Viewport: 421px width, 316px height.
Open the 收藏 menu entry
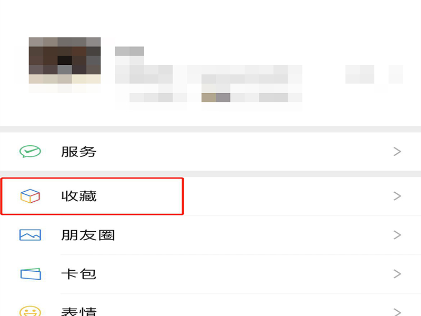pos(210,196)
